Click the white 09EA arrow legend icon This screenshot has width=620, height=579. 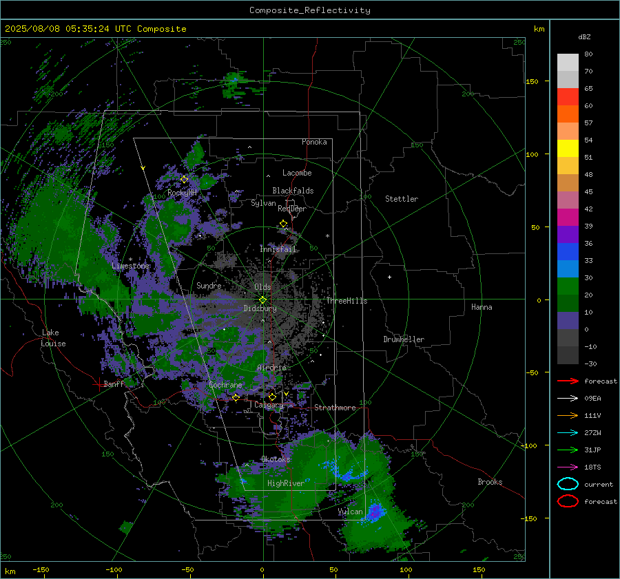[x=568, y=398]
